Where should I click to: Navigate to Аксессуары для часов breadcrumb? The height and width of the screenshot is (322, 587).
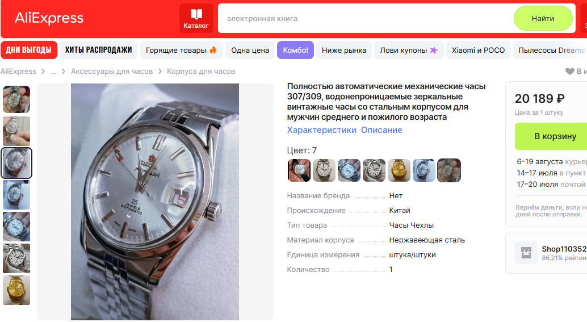112,71
